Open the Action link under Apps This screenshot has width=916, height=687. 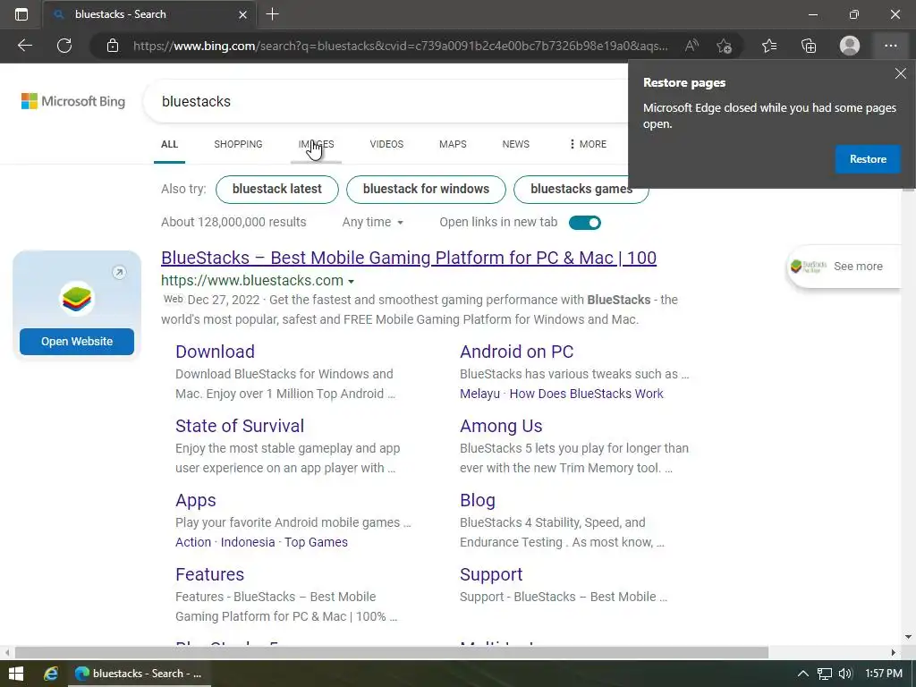(x=193, y=542)
